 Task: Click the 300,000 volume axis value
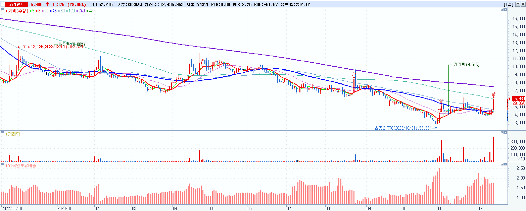coord(517,142)
